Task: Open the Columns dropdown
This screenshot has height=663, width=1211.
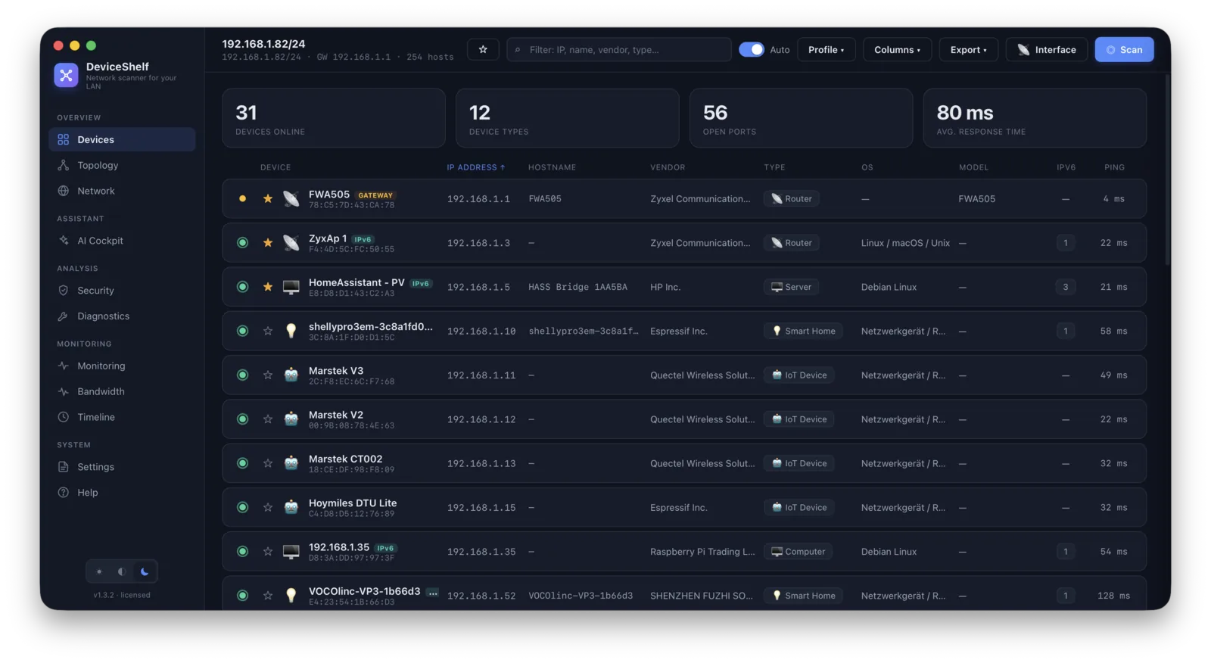Action: tap(897, 50)
